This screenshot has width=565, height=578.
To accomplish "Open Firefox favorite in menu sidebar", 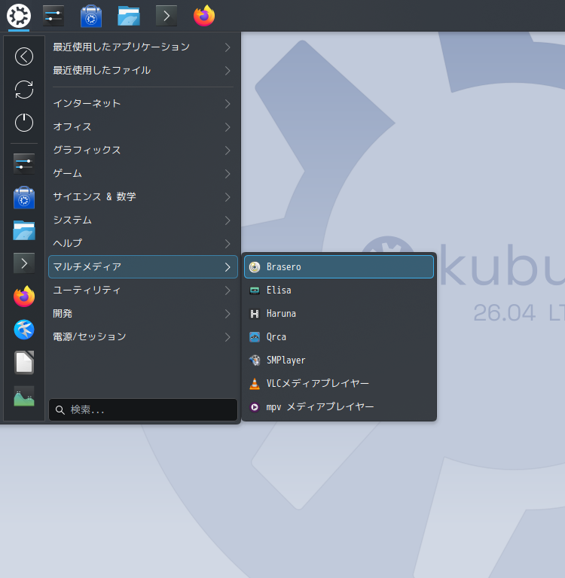I will point(24,297).
